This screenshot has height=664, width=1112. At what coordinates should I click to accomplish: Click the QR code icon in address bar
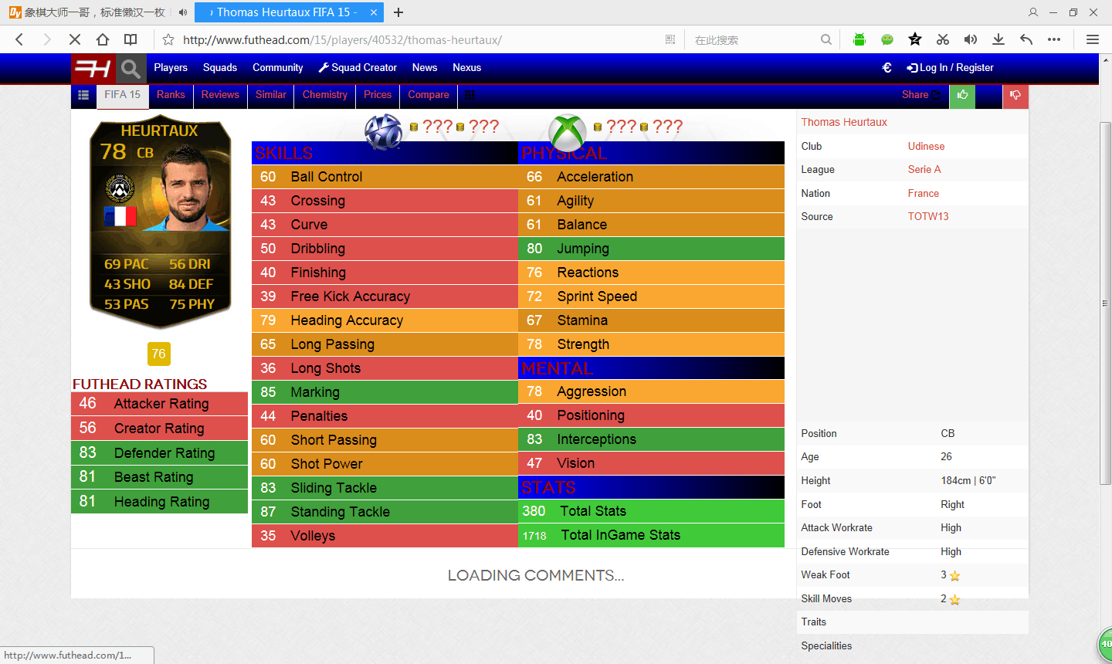tap(670, 39)
